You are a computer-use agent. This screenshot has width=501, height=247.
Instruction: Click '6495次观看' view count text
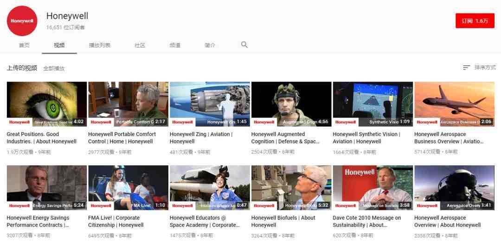pos(101,235)
